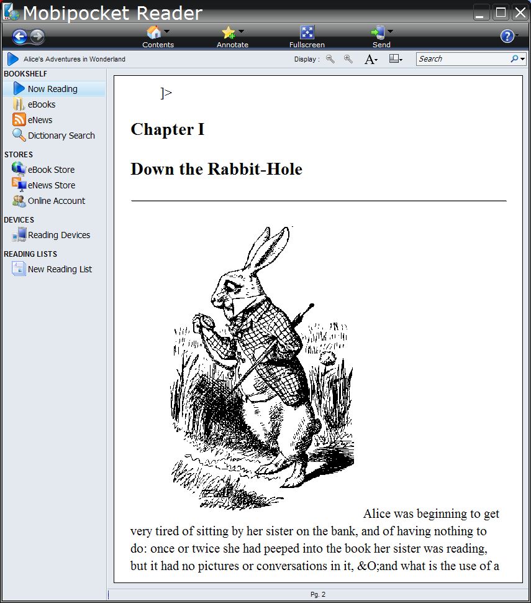Click the Dictionary Search magnifier icon

click(19, 135)
